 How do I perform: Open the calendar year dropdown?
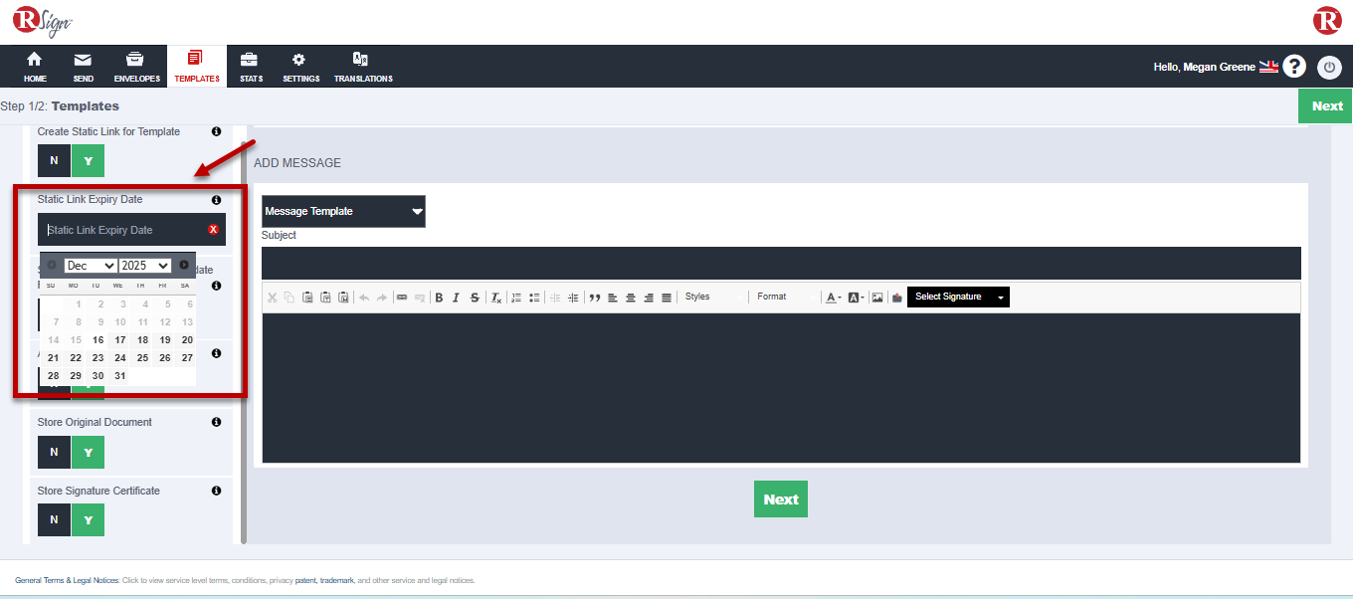click(145, 266)
